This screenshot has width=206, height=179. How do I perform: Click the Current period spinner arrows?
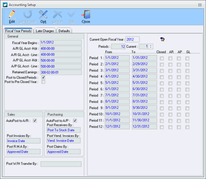click(151, 46)
